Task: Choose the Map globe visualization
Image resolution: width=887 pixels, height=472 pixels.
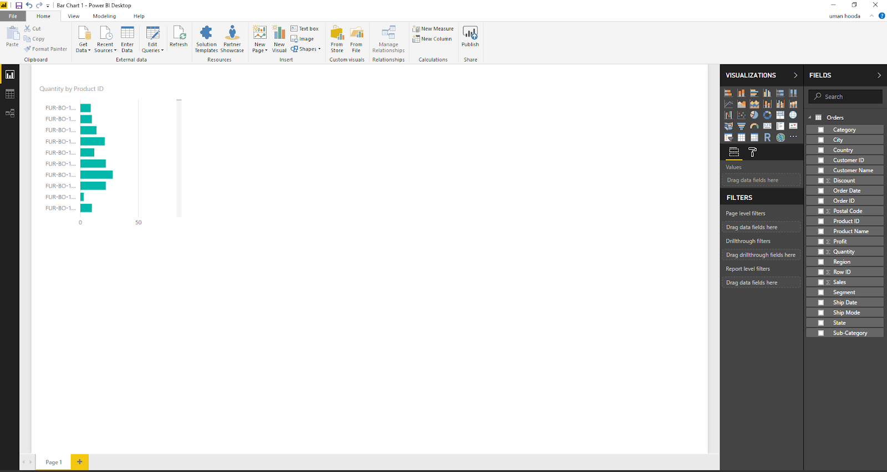Action: tap(793, 115)
